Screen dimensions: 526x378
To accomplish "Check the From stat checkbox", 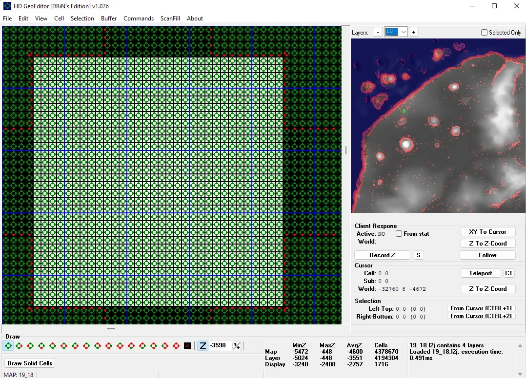I will click(399, 234).
